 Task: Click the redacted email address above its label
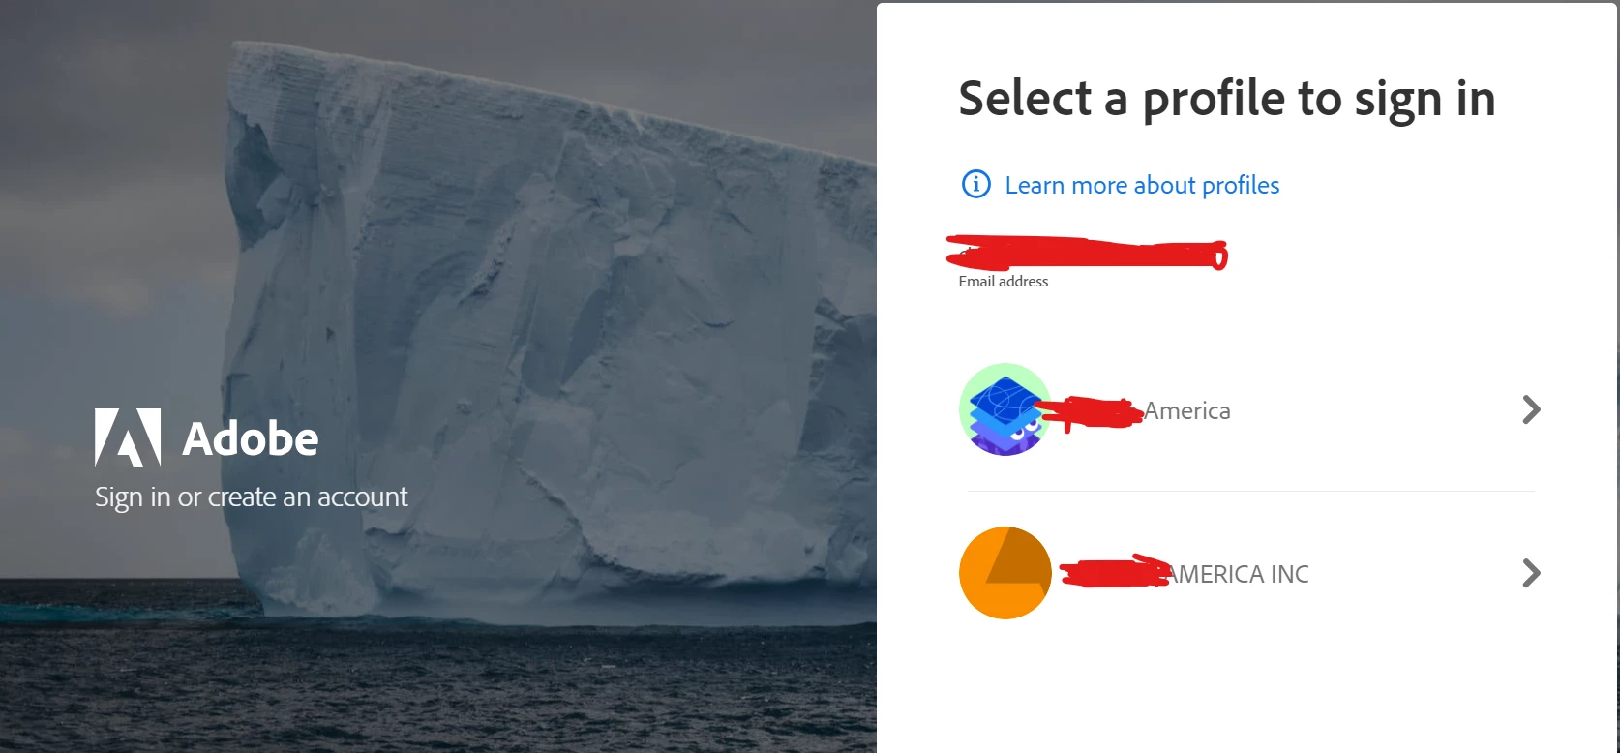(x=1088, y=254)
